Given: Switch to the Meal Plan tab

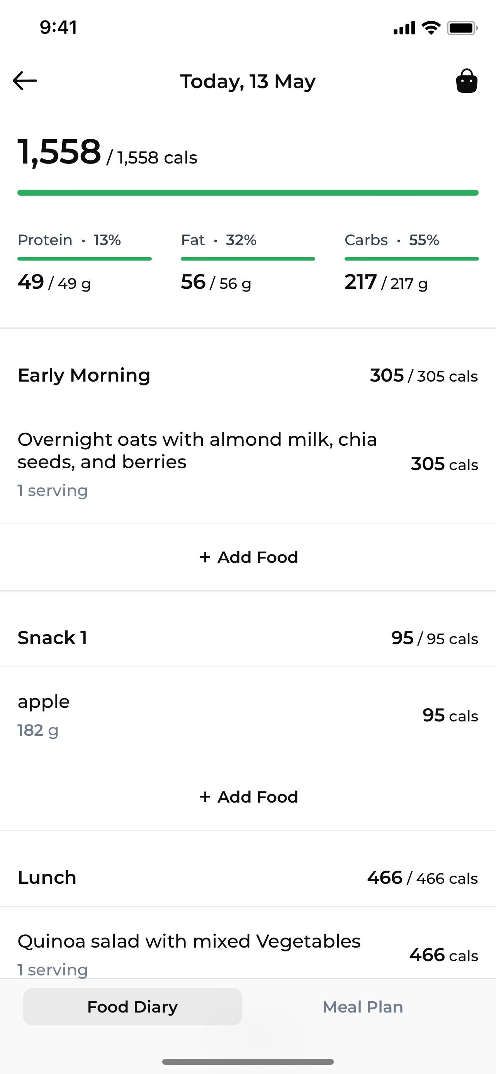Looking at the screenshot, I should tap(363, 1007).
